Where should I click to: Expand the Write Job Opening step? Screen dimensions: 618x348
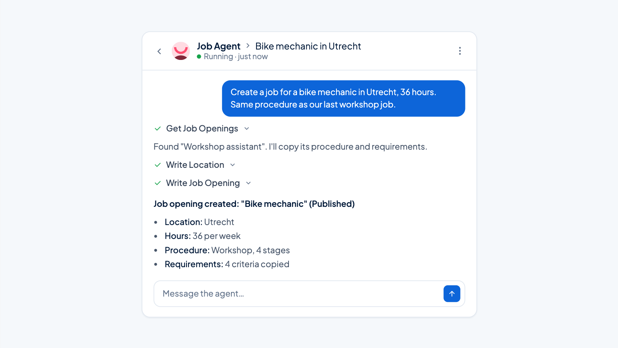point(248,183)
